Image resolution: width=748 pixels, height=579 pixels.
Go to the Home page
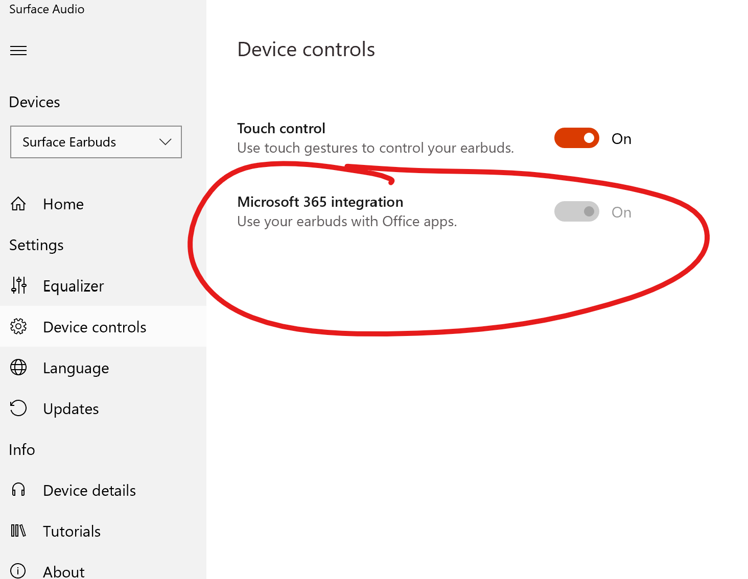click(x=103, y=204)
